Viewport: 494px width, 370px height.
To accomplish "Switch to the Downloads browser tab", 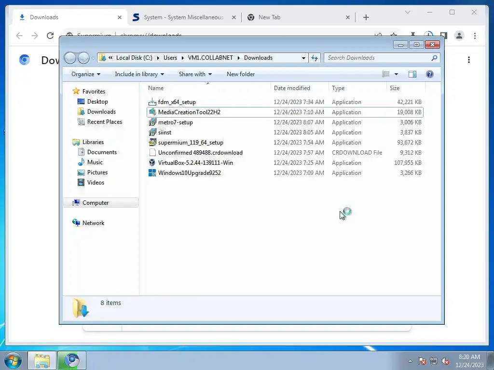I will pyautogui.click(x=69, y=17).
